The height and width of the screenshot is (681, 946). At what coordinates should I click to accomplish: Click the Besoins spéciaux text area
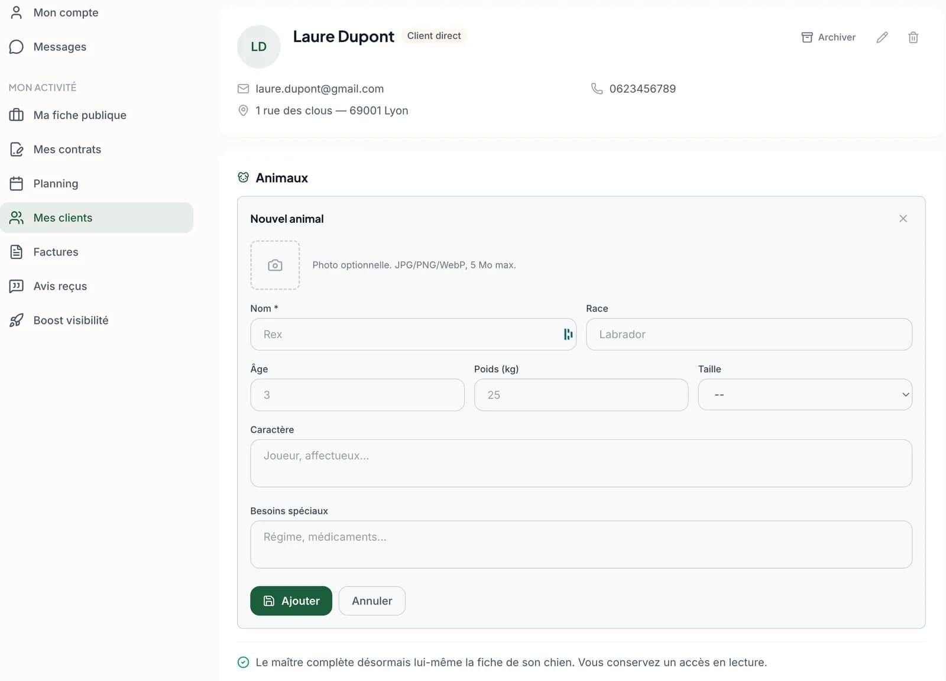click(581, 544)
